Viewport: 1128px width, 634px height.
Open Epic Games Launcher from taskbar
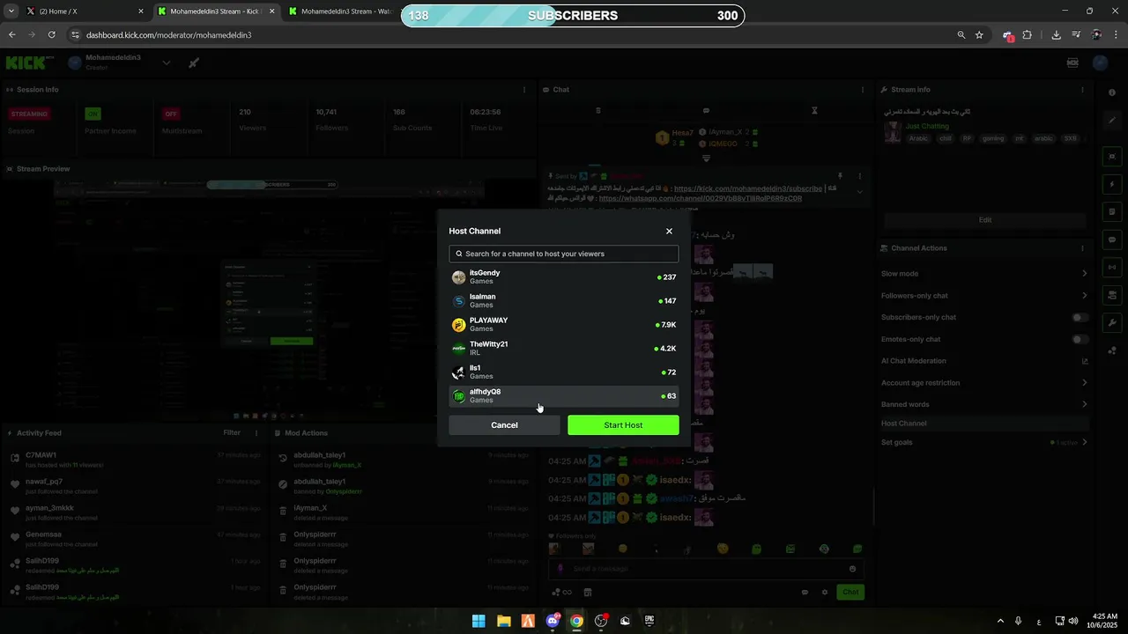tap(649, 621)
